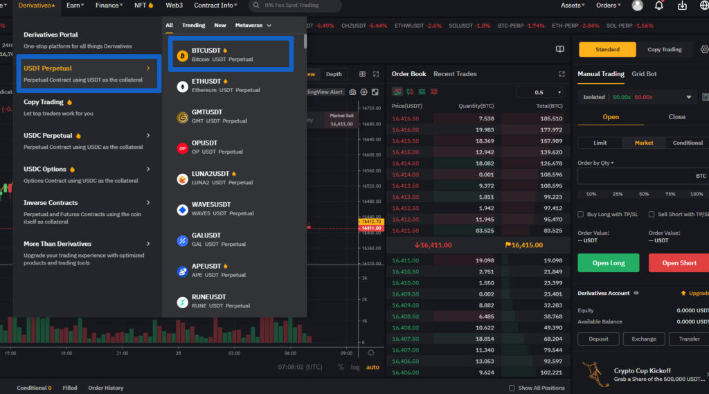This screenshot has height=394, width=709.
Task: Open the app download icon
Action: pyautogui.click(x=682, y=6)
